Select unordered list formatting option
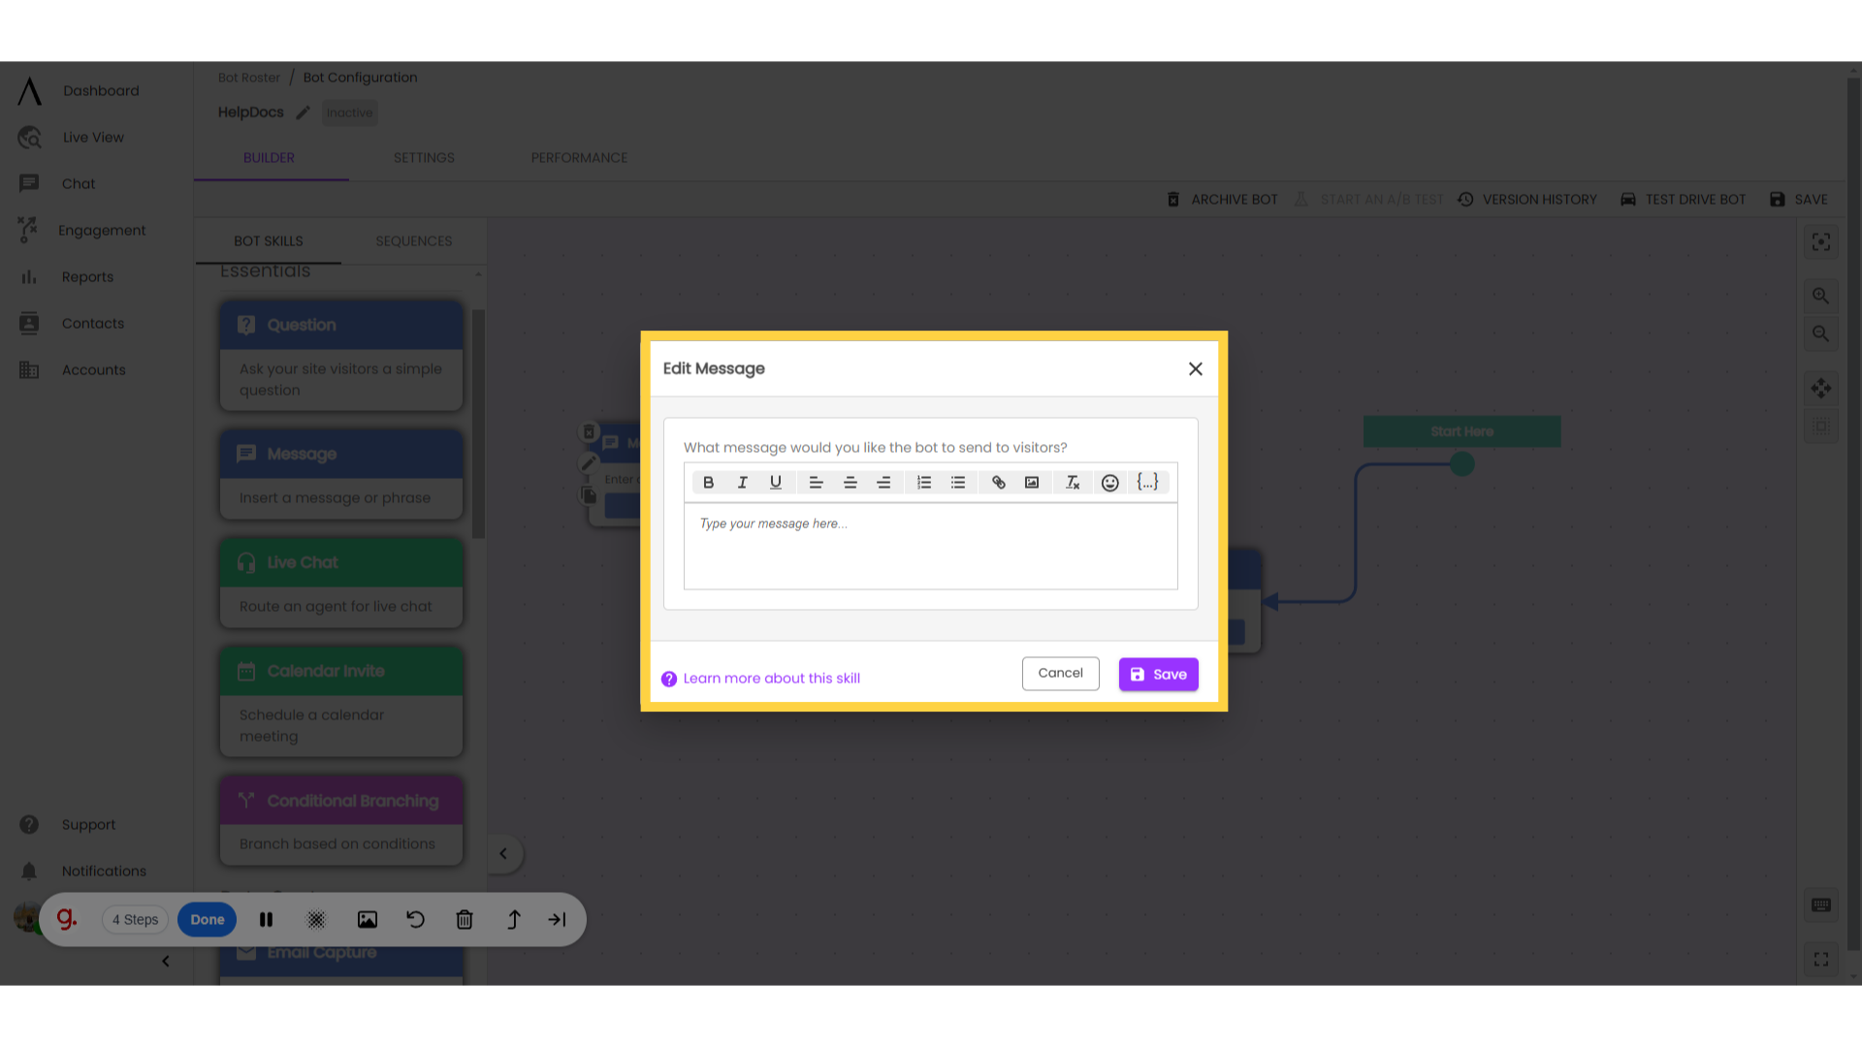The width and height of the screenshot is (1862, 1047). click(958, 482)
